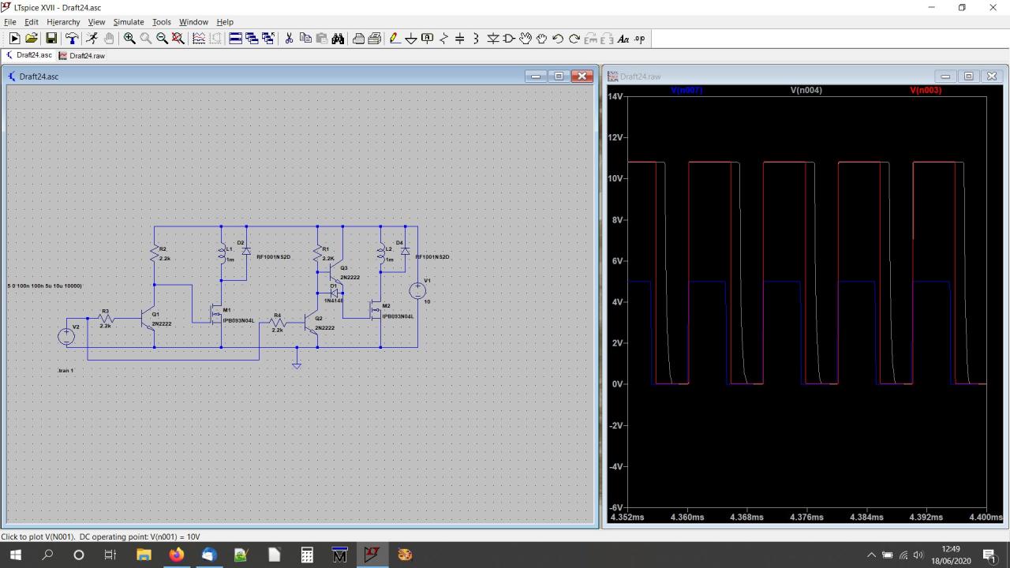
Task: Switch to the Draft24.raw tab
Action: (x=82, y=56)
